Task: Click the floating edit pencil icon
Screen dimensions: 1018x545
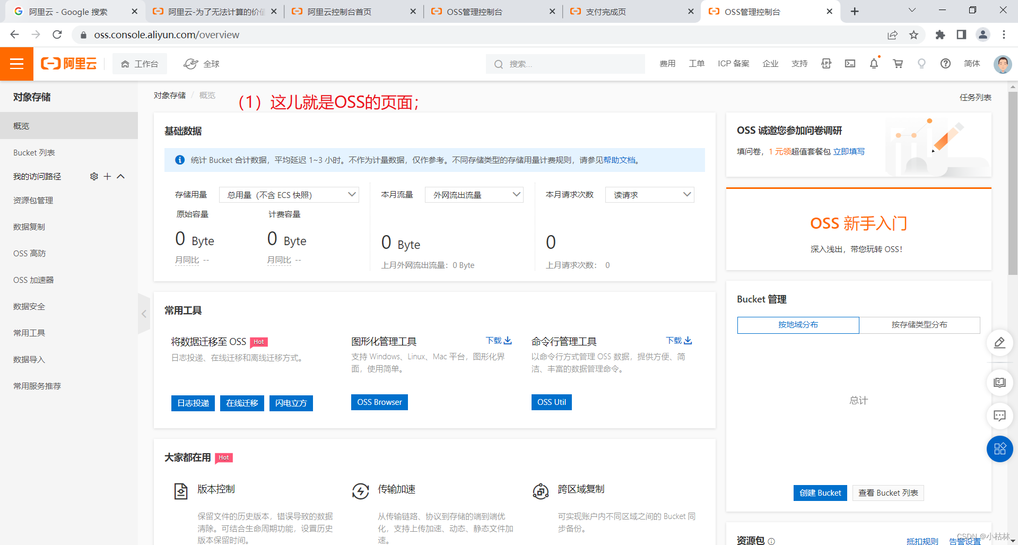Action: (x=999, y=342)
